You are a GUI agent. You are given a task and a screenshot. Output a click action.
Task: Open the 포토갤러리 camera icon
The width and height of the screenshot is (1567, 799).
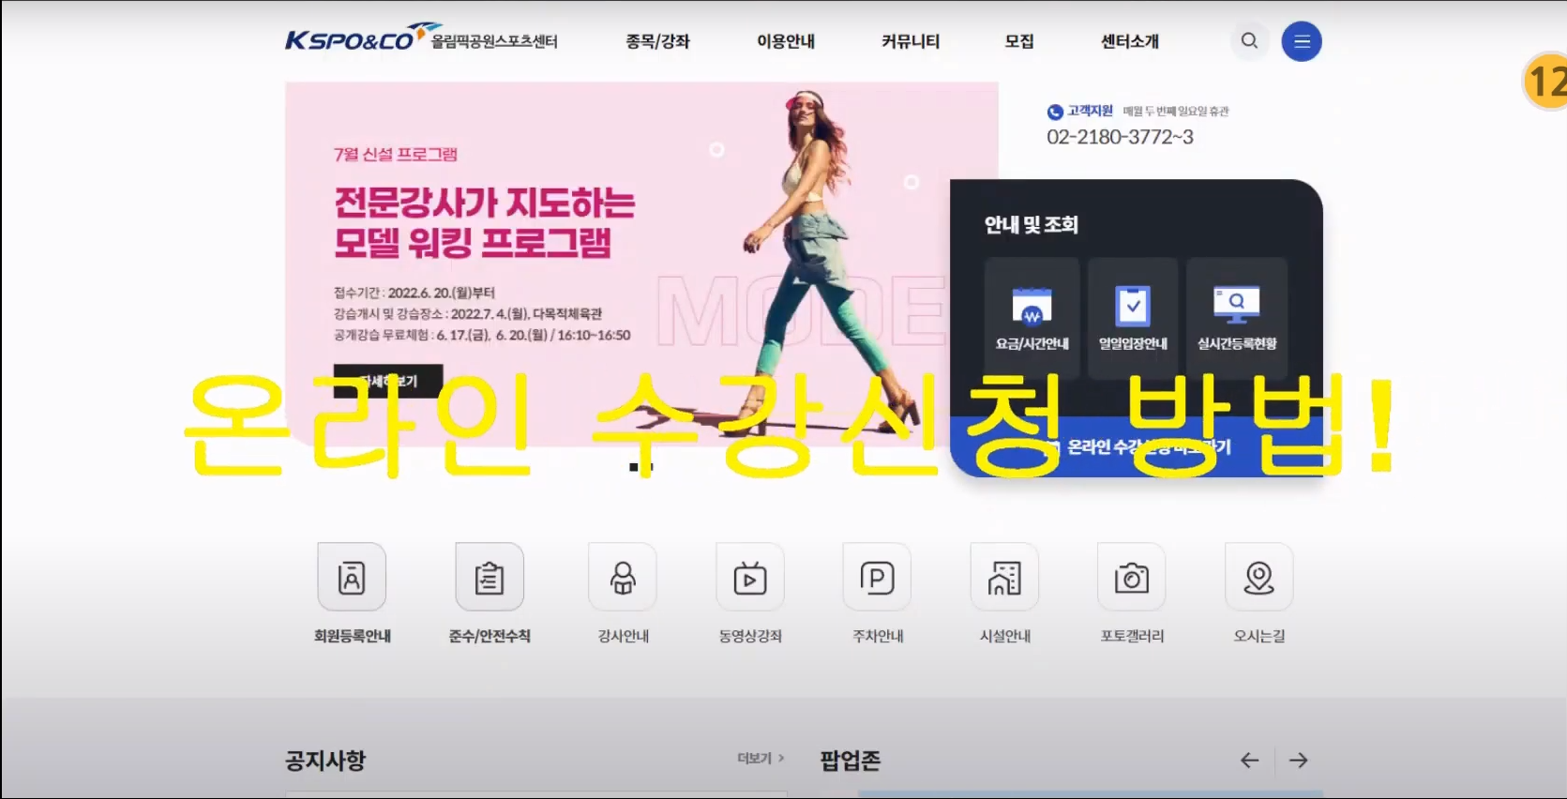tap(1132, 577)
